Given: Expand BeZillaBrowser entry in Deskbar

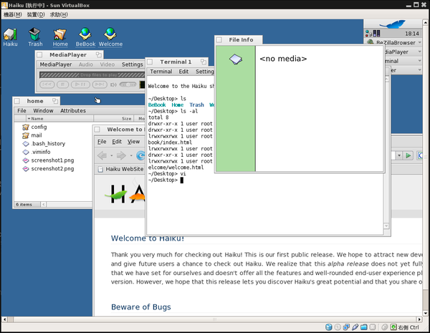Looking at the screenshot, I should coord(419,42).
